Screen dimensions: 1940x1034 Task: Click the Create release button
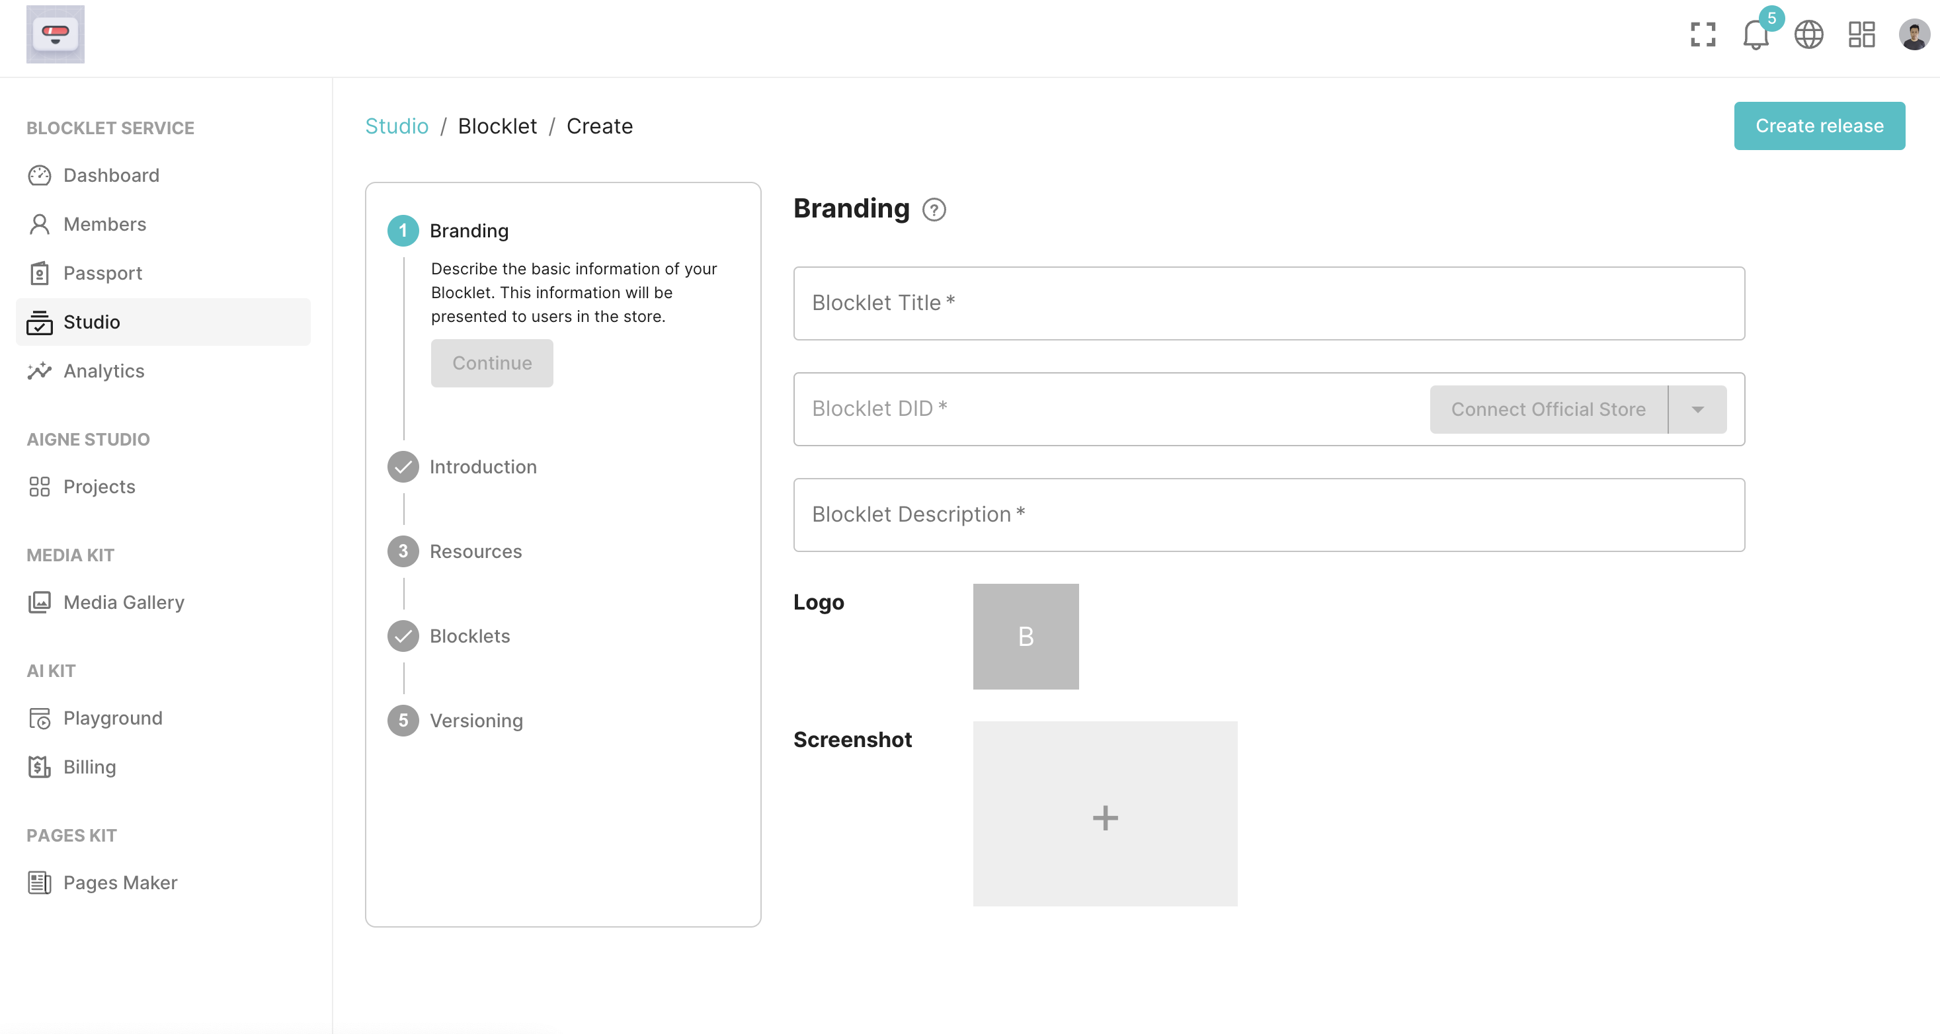(1819, 126)
